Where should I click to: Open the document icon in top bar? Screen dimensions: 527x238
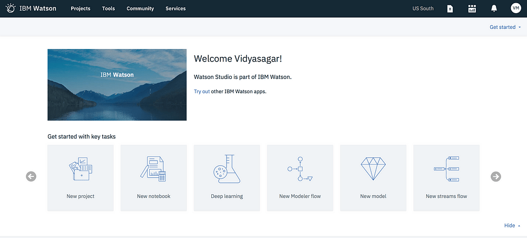[450, 9]
